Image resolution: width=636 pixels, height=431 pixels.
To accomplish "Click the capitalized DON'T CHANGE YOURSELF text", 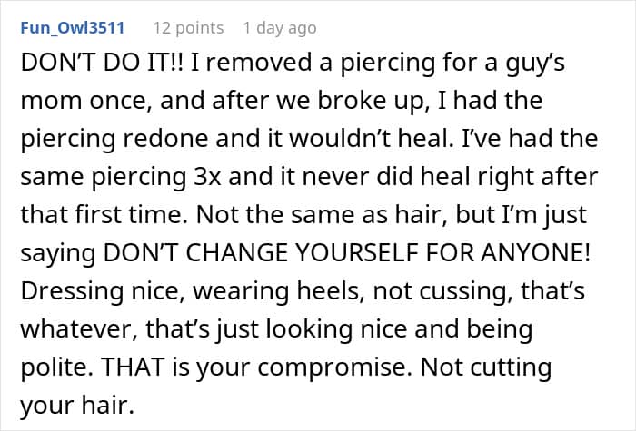I will coord(261,253).
